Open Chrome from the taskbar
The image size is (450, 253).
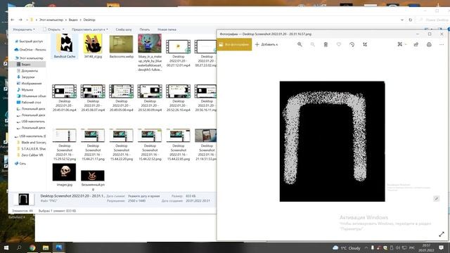pyautogui.click(x=32, y=247)
